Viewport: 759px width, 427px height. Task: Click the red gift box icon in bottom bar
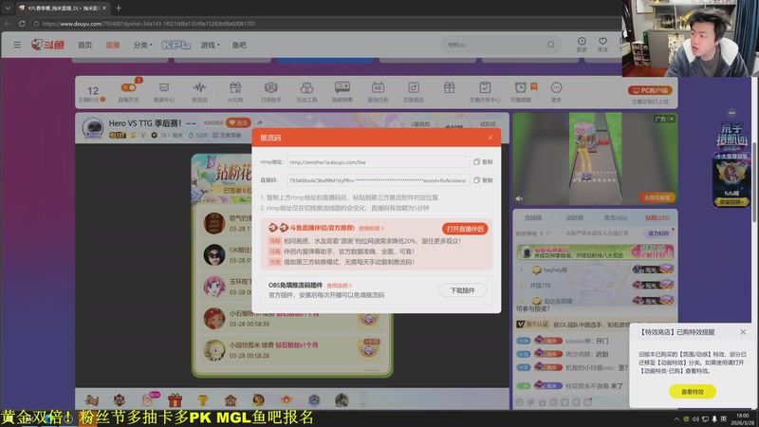click(x=175, y=400)
